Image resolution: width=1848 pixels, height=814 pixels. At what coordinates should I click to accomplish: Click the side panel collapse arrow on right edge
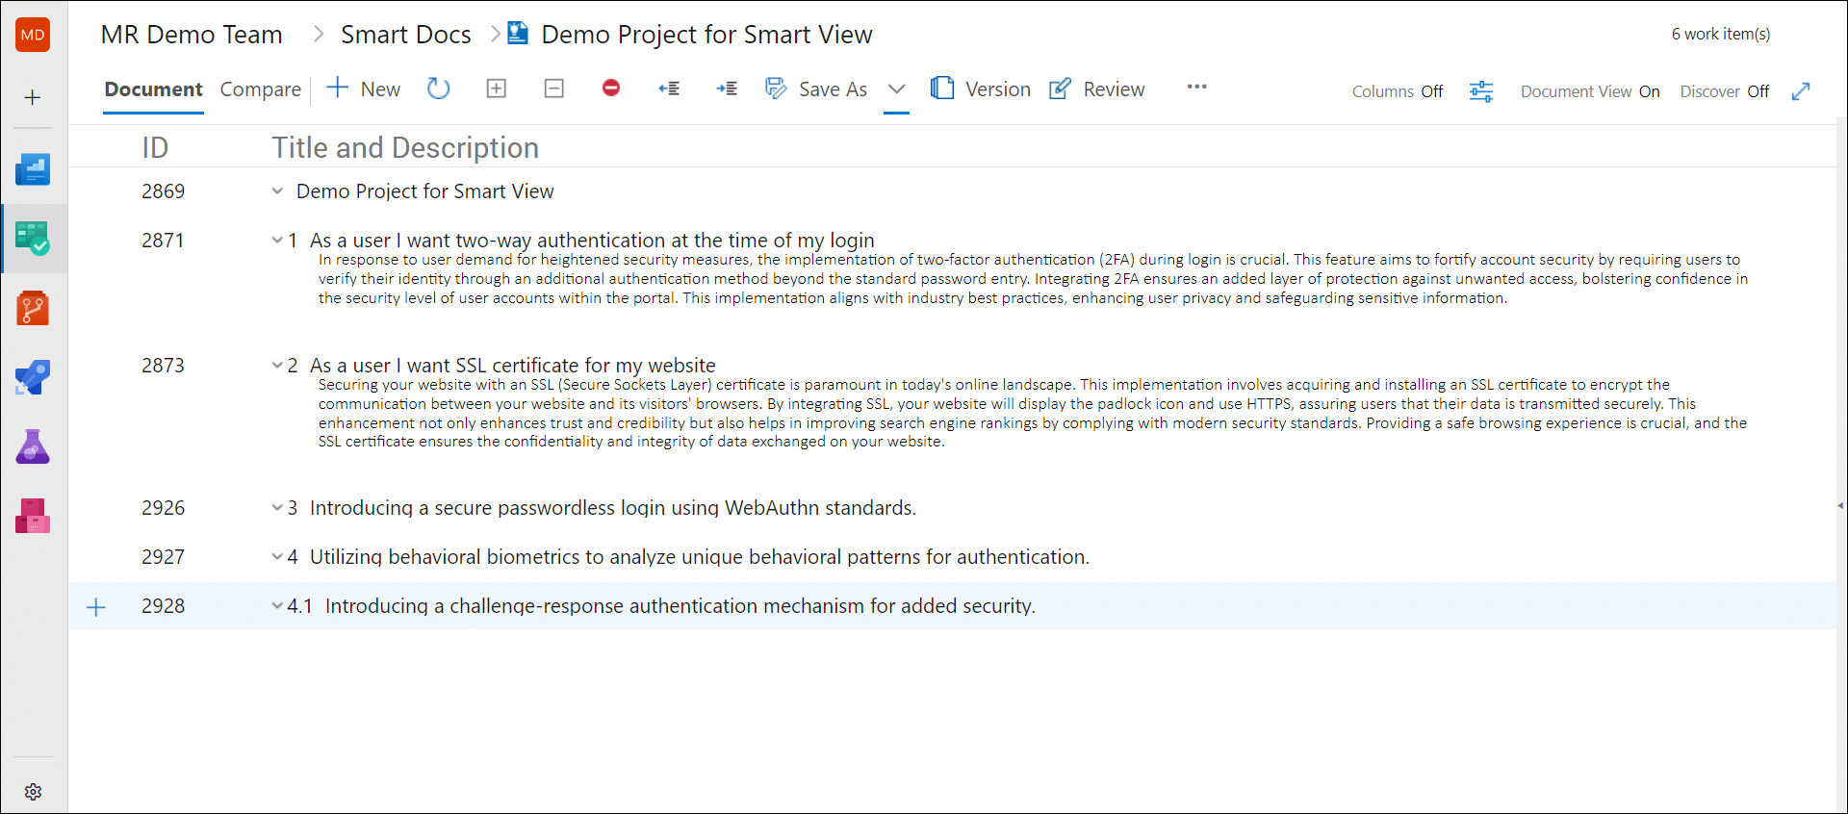pos(1840,505)
